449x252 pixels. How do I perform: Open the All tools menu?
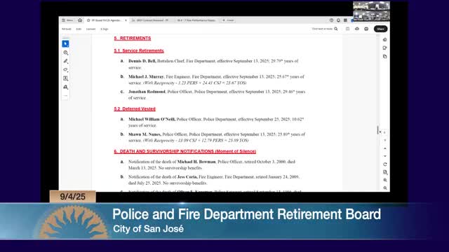tap(67, 29)
